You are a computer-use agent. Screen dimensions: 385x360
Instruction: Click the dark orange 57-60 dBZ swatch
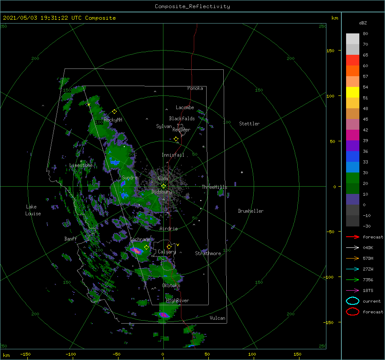point(352,71)
